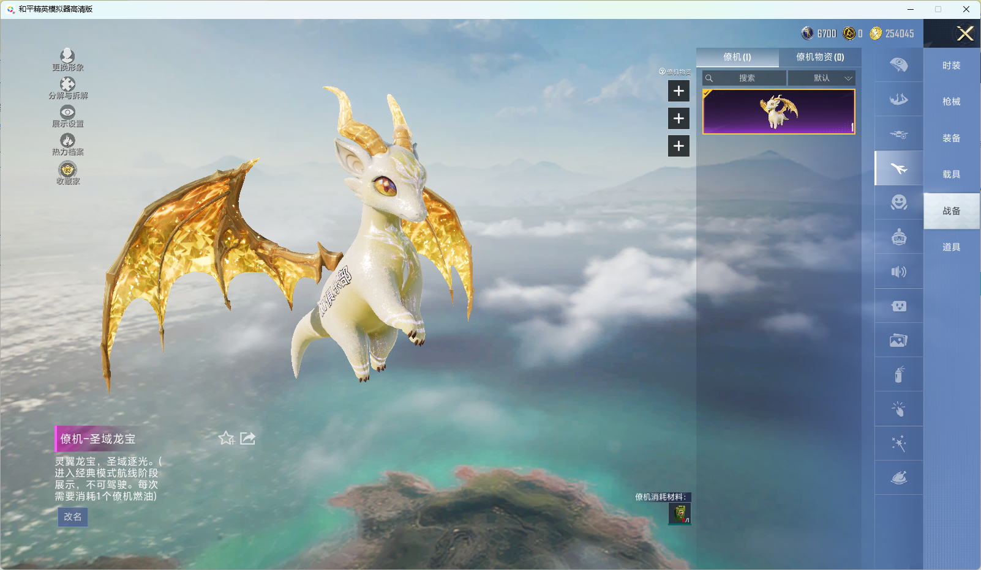Select the smiley emote category icon
Screen dimensions: 981x570
tap(898, 202)
